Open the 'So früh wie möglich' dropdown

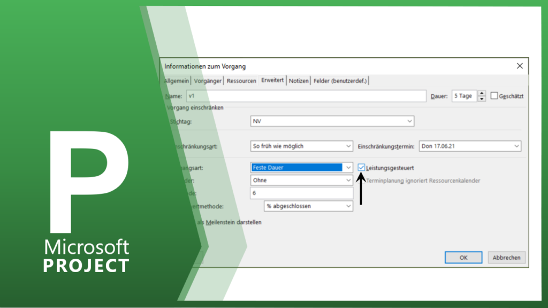tap(301, 146)
